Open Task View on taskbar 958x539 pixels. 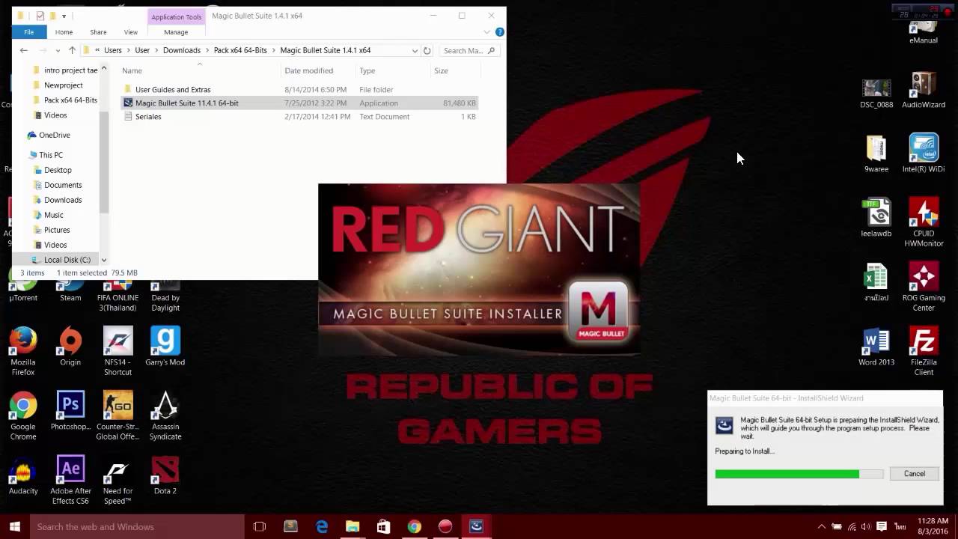[260, 526]
